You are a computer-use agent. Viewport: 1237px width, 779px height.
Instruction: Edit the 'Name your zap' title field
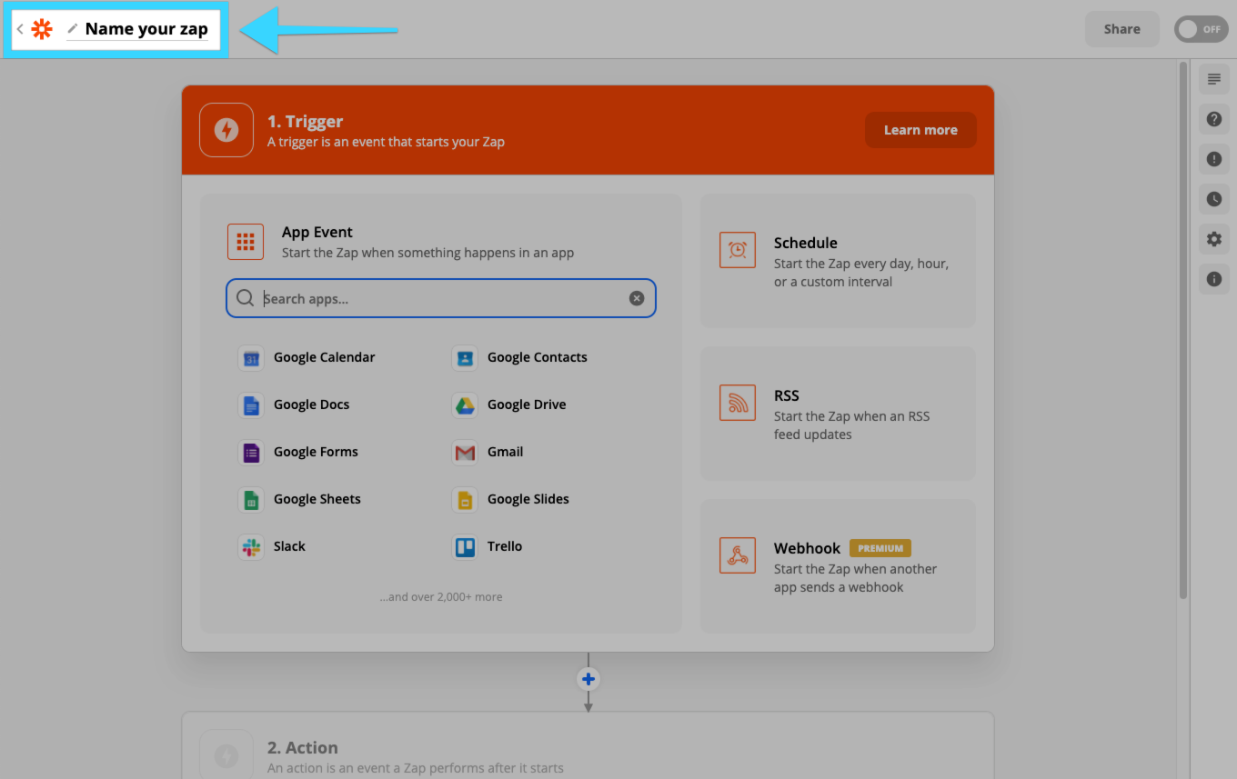146,29
